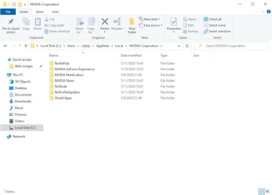Viewport: 272px width, 195px height.
Task: Refresh the current folder view
Action: pyautogui.click(x=187, y=46)
